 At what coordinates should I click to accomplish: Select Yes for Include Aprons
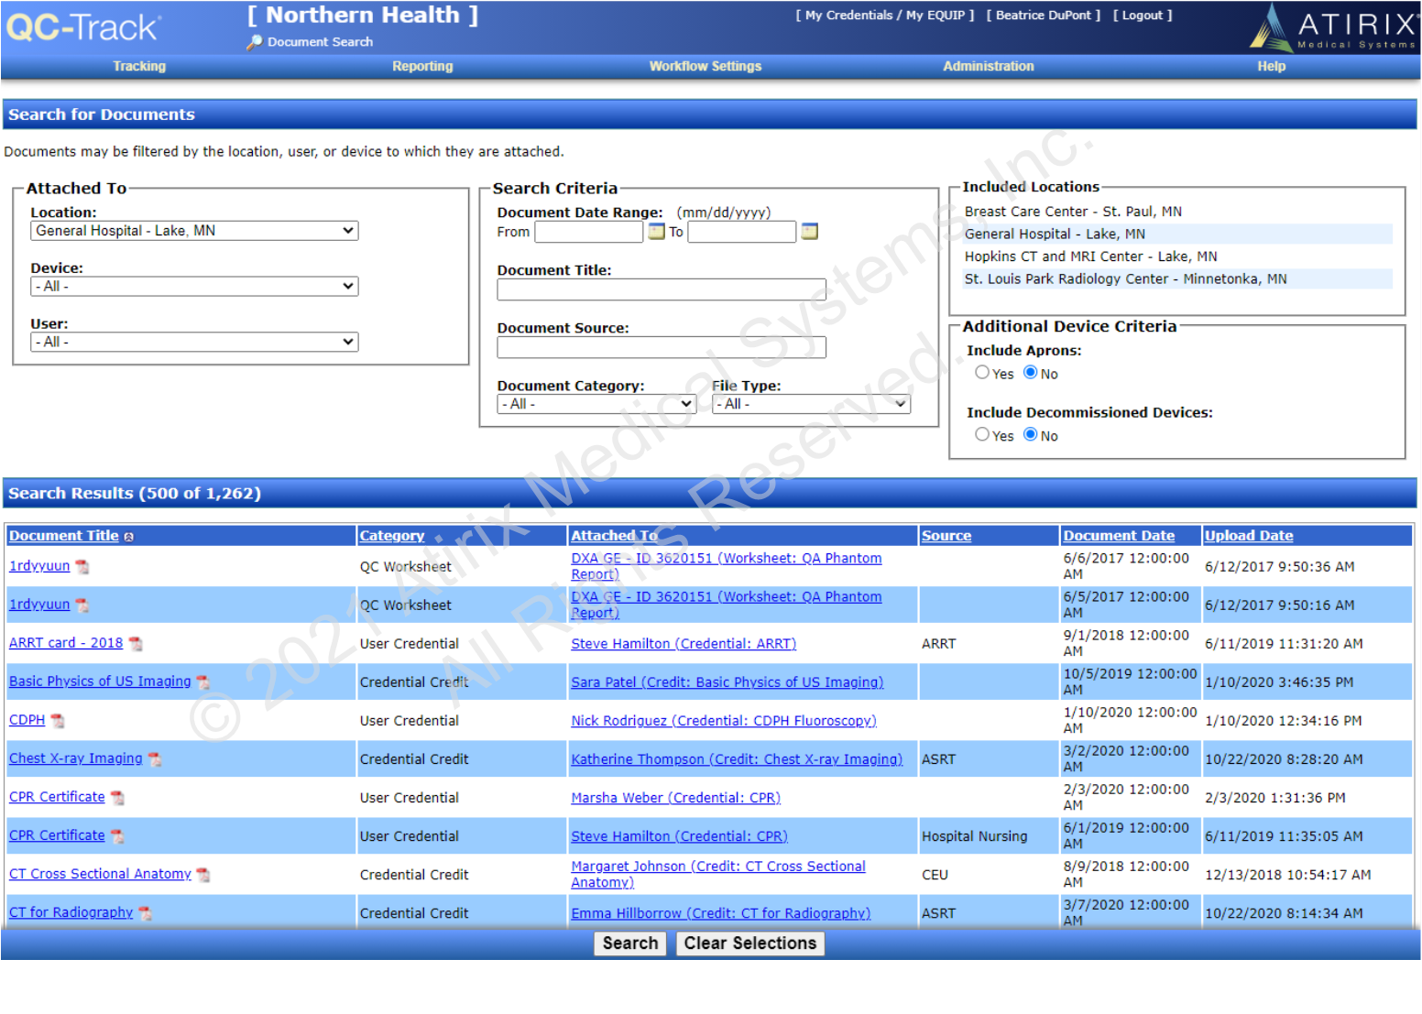982,373
